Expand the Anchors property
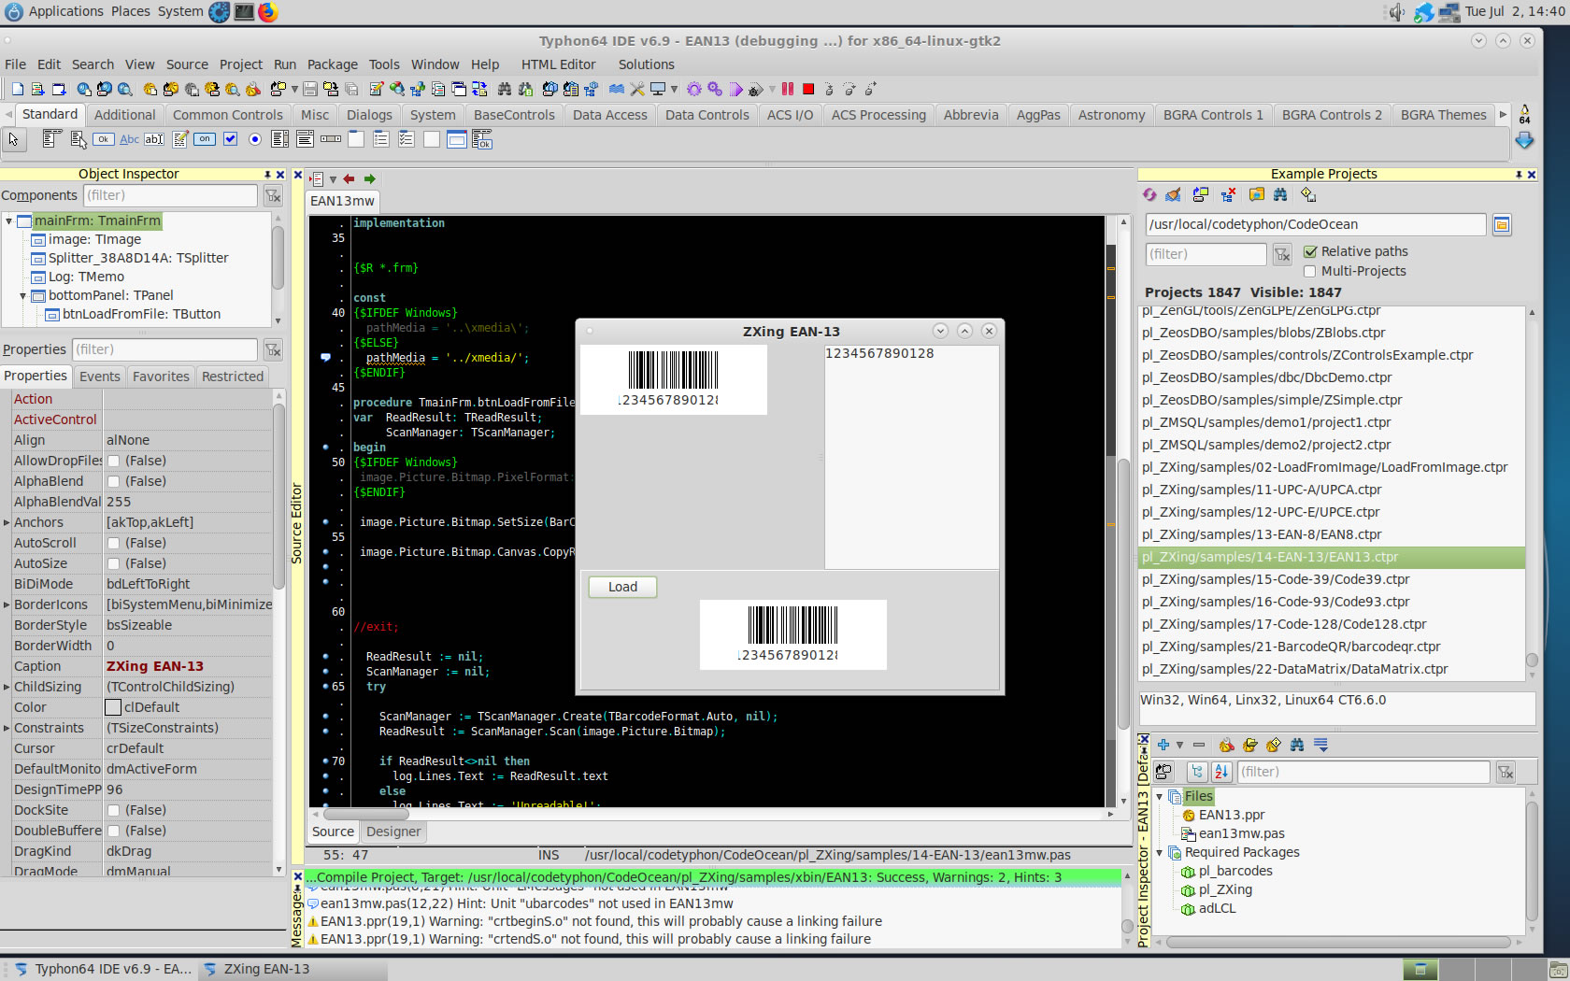 pos(7,522)
